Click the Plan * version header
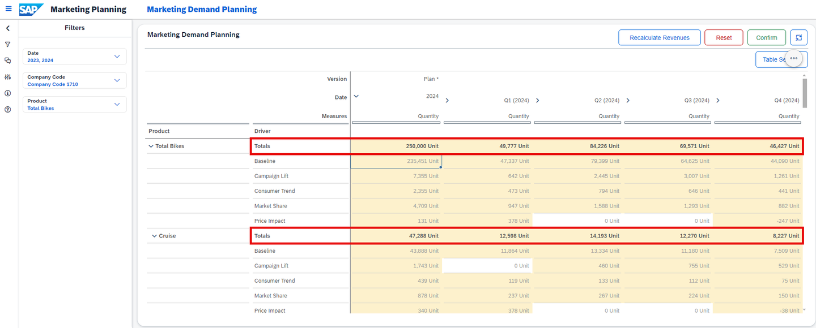Screen dimensions: 816x328 pyautogui.click(x=431, y=79)
